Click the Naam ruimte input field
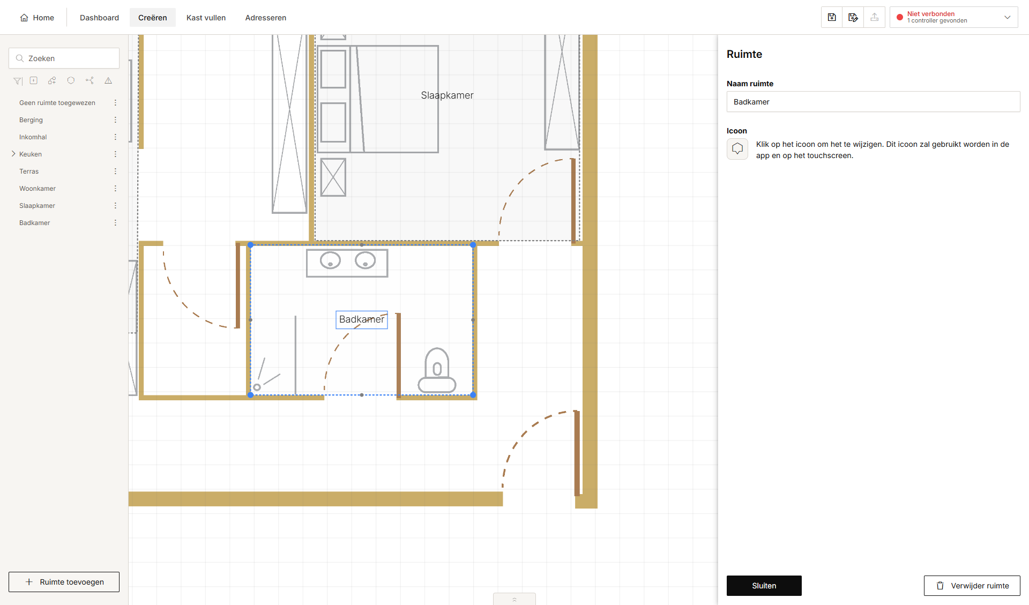Screen dimensions: 1029x605 pos(874,102)
